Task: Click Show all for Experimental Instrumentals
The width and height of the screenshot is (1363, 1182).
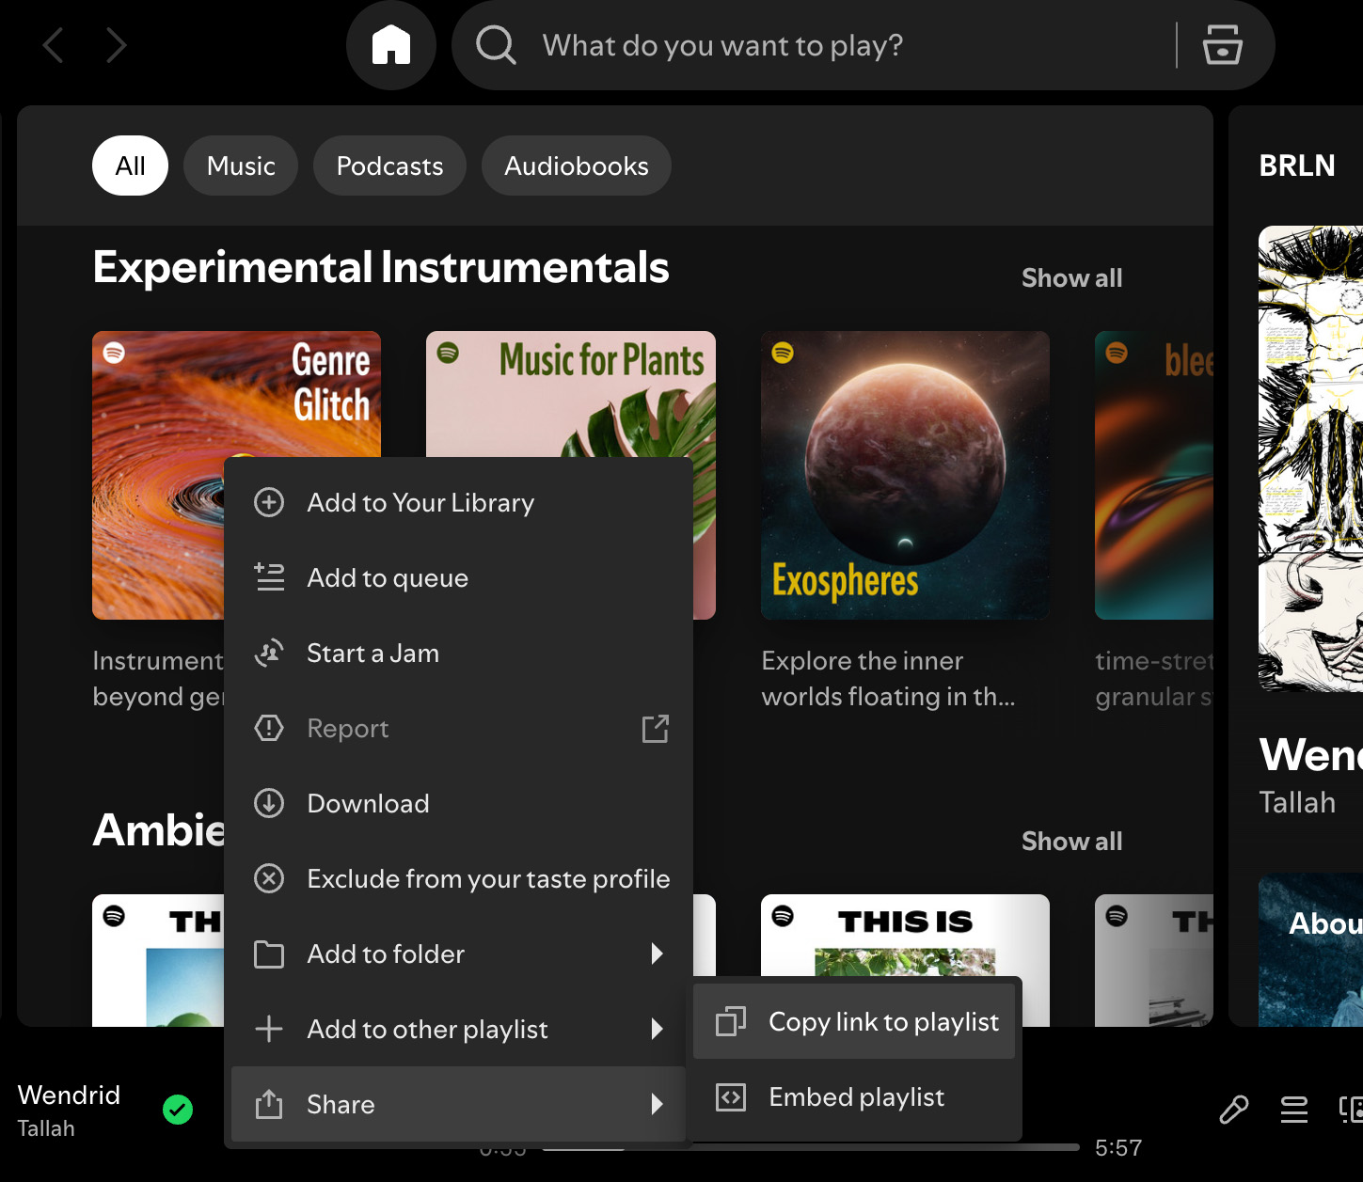Action: coord(1071,277)
